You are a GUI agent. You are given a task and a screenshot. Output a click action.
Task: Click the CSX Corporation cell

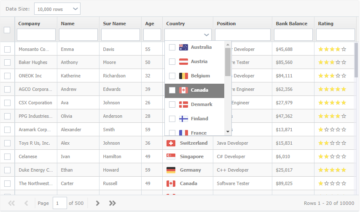pos(36,103)
